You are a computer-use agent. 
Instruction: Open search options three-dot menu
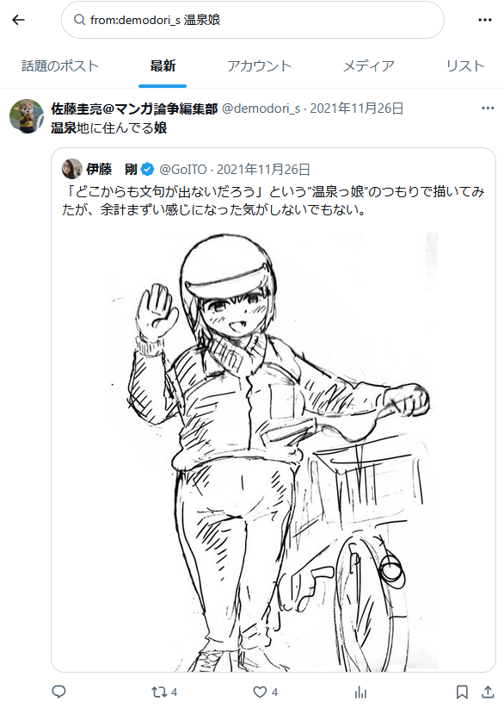point(484,20)
